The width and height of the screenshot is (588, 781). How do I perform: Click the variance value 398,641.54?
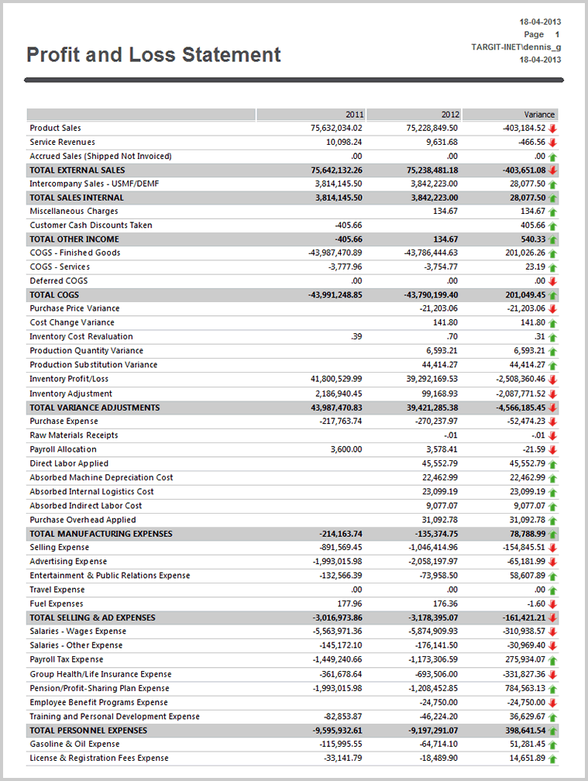525,731
